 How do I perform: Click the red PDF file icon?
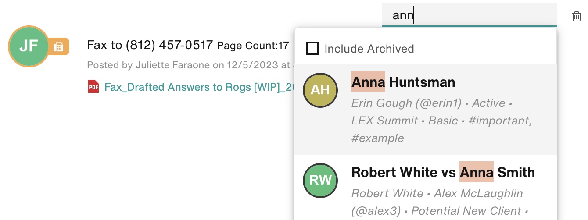[93, 87]
